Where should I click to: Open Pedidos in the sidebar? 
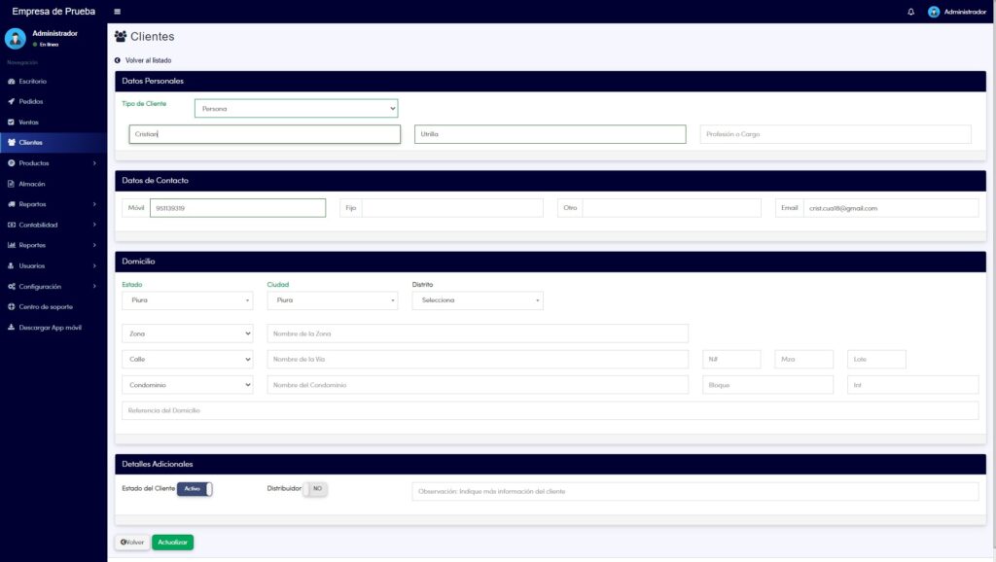pyautogui.click(x=53, y=101)
